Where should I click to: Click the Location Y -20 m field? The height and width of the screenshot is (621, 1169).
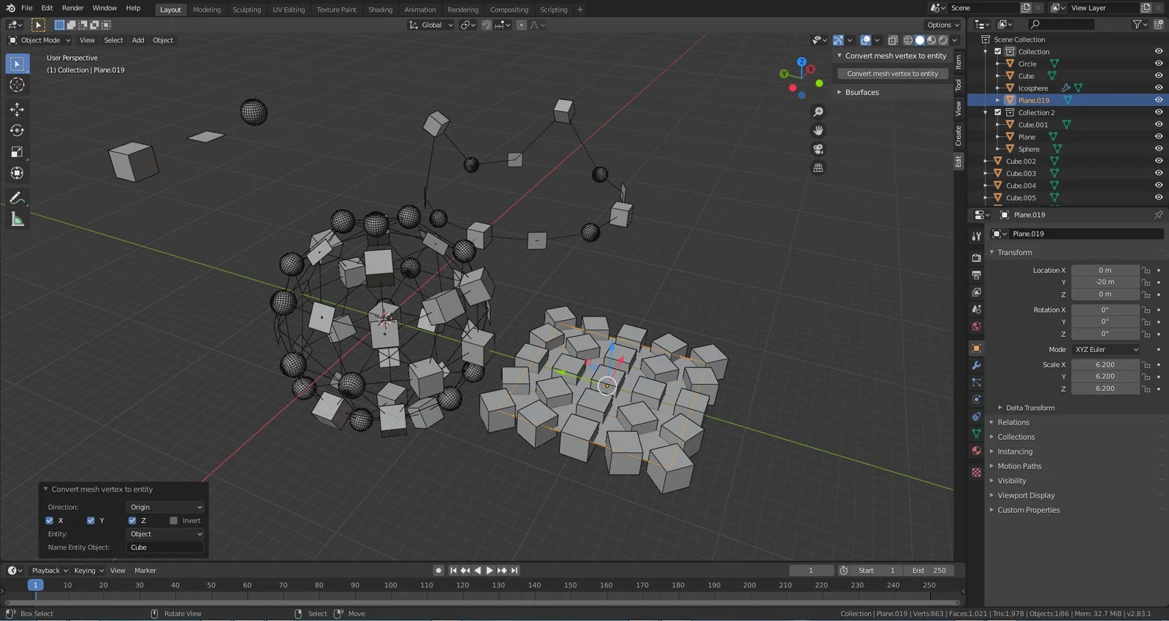1105,282
